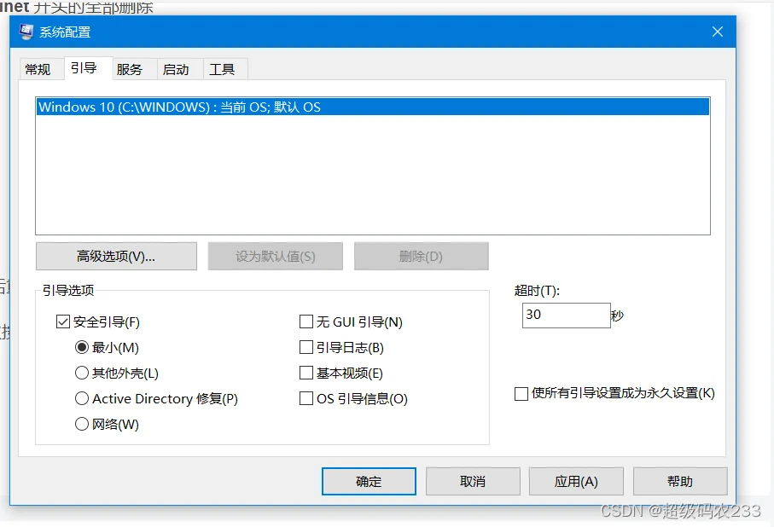Open the 服务 tab
Viewport: 774px width, 527px height.
click(130, 70)
